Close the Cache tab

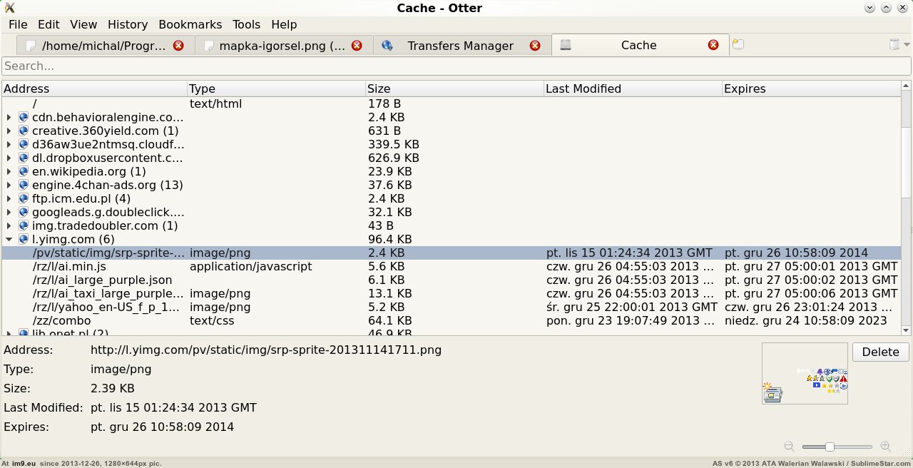[x=713, y=45]
